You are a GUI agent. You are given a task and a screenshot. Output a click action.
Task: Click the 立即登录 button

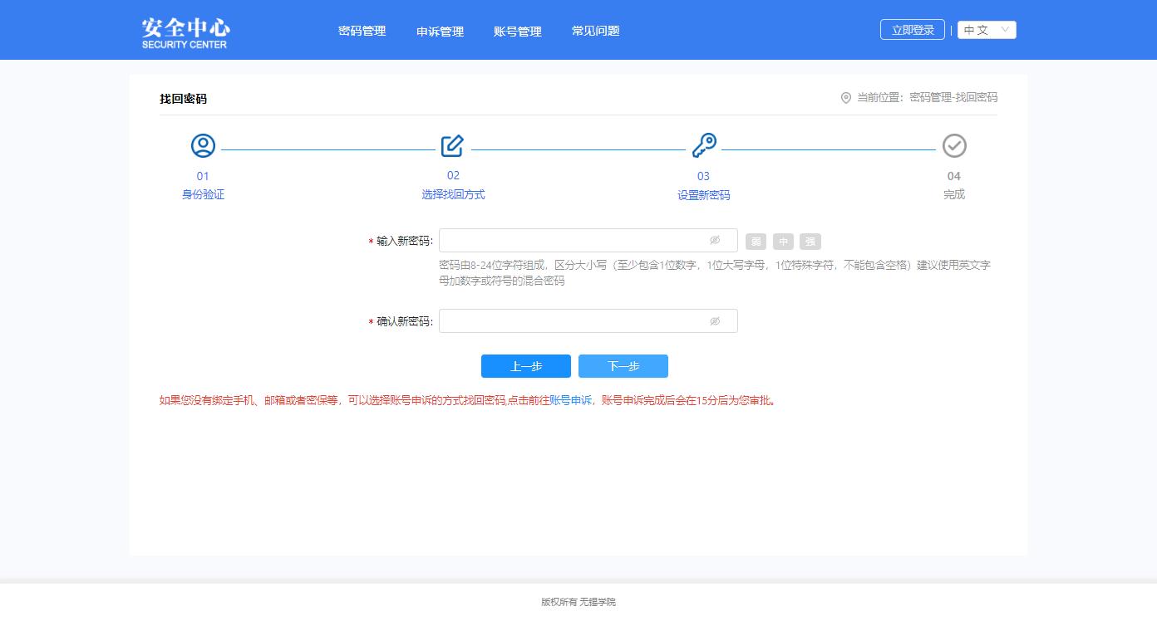click(x=912, y=30)
